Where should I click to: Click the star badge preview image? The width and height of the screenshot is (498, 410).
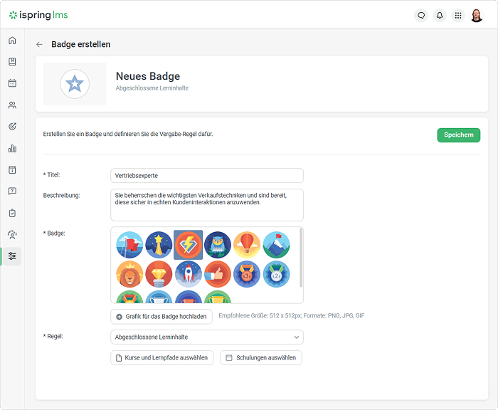click(x=75, y=84)
